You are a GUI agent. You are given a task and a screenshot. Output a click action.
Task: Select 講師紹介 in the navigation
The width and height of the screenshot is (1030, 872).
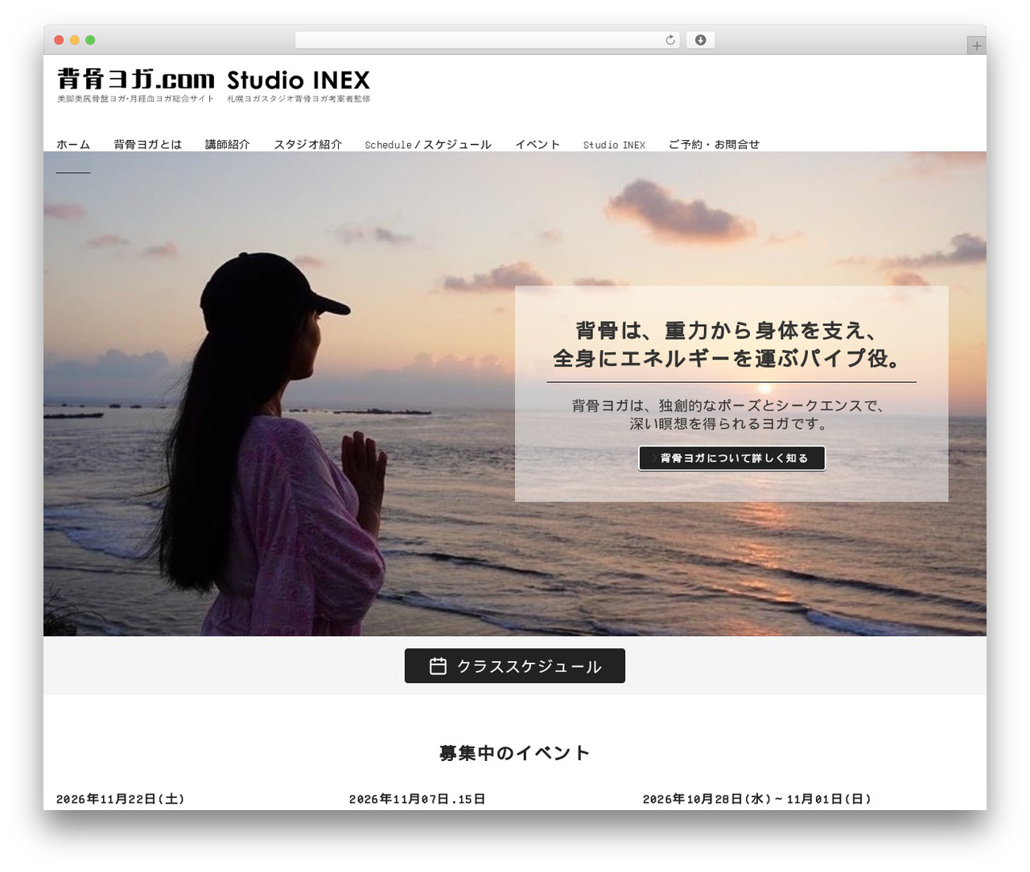coord(228,145)
